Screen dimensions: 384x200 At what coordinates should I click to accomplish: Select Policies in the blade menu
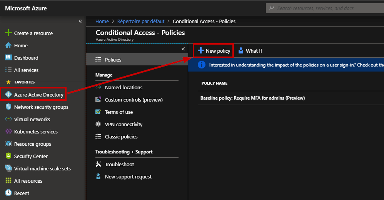(137, 60)
